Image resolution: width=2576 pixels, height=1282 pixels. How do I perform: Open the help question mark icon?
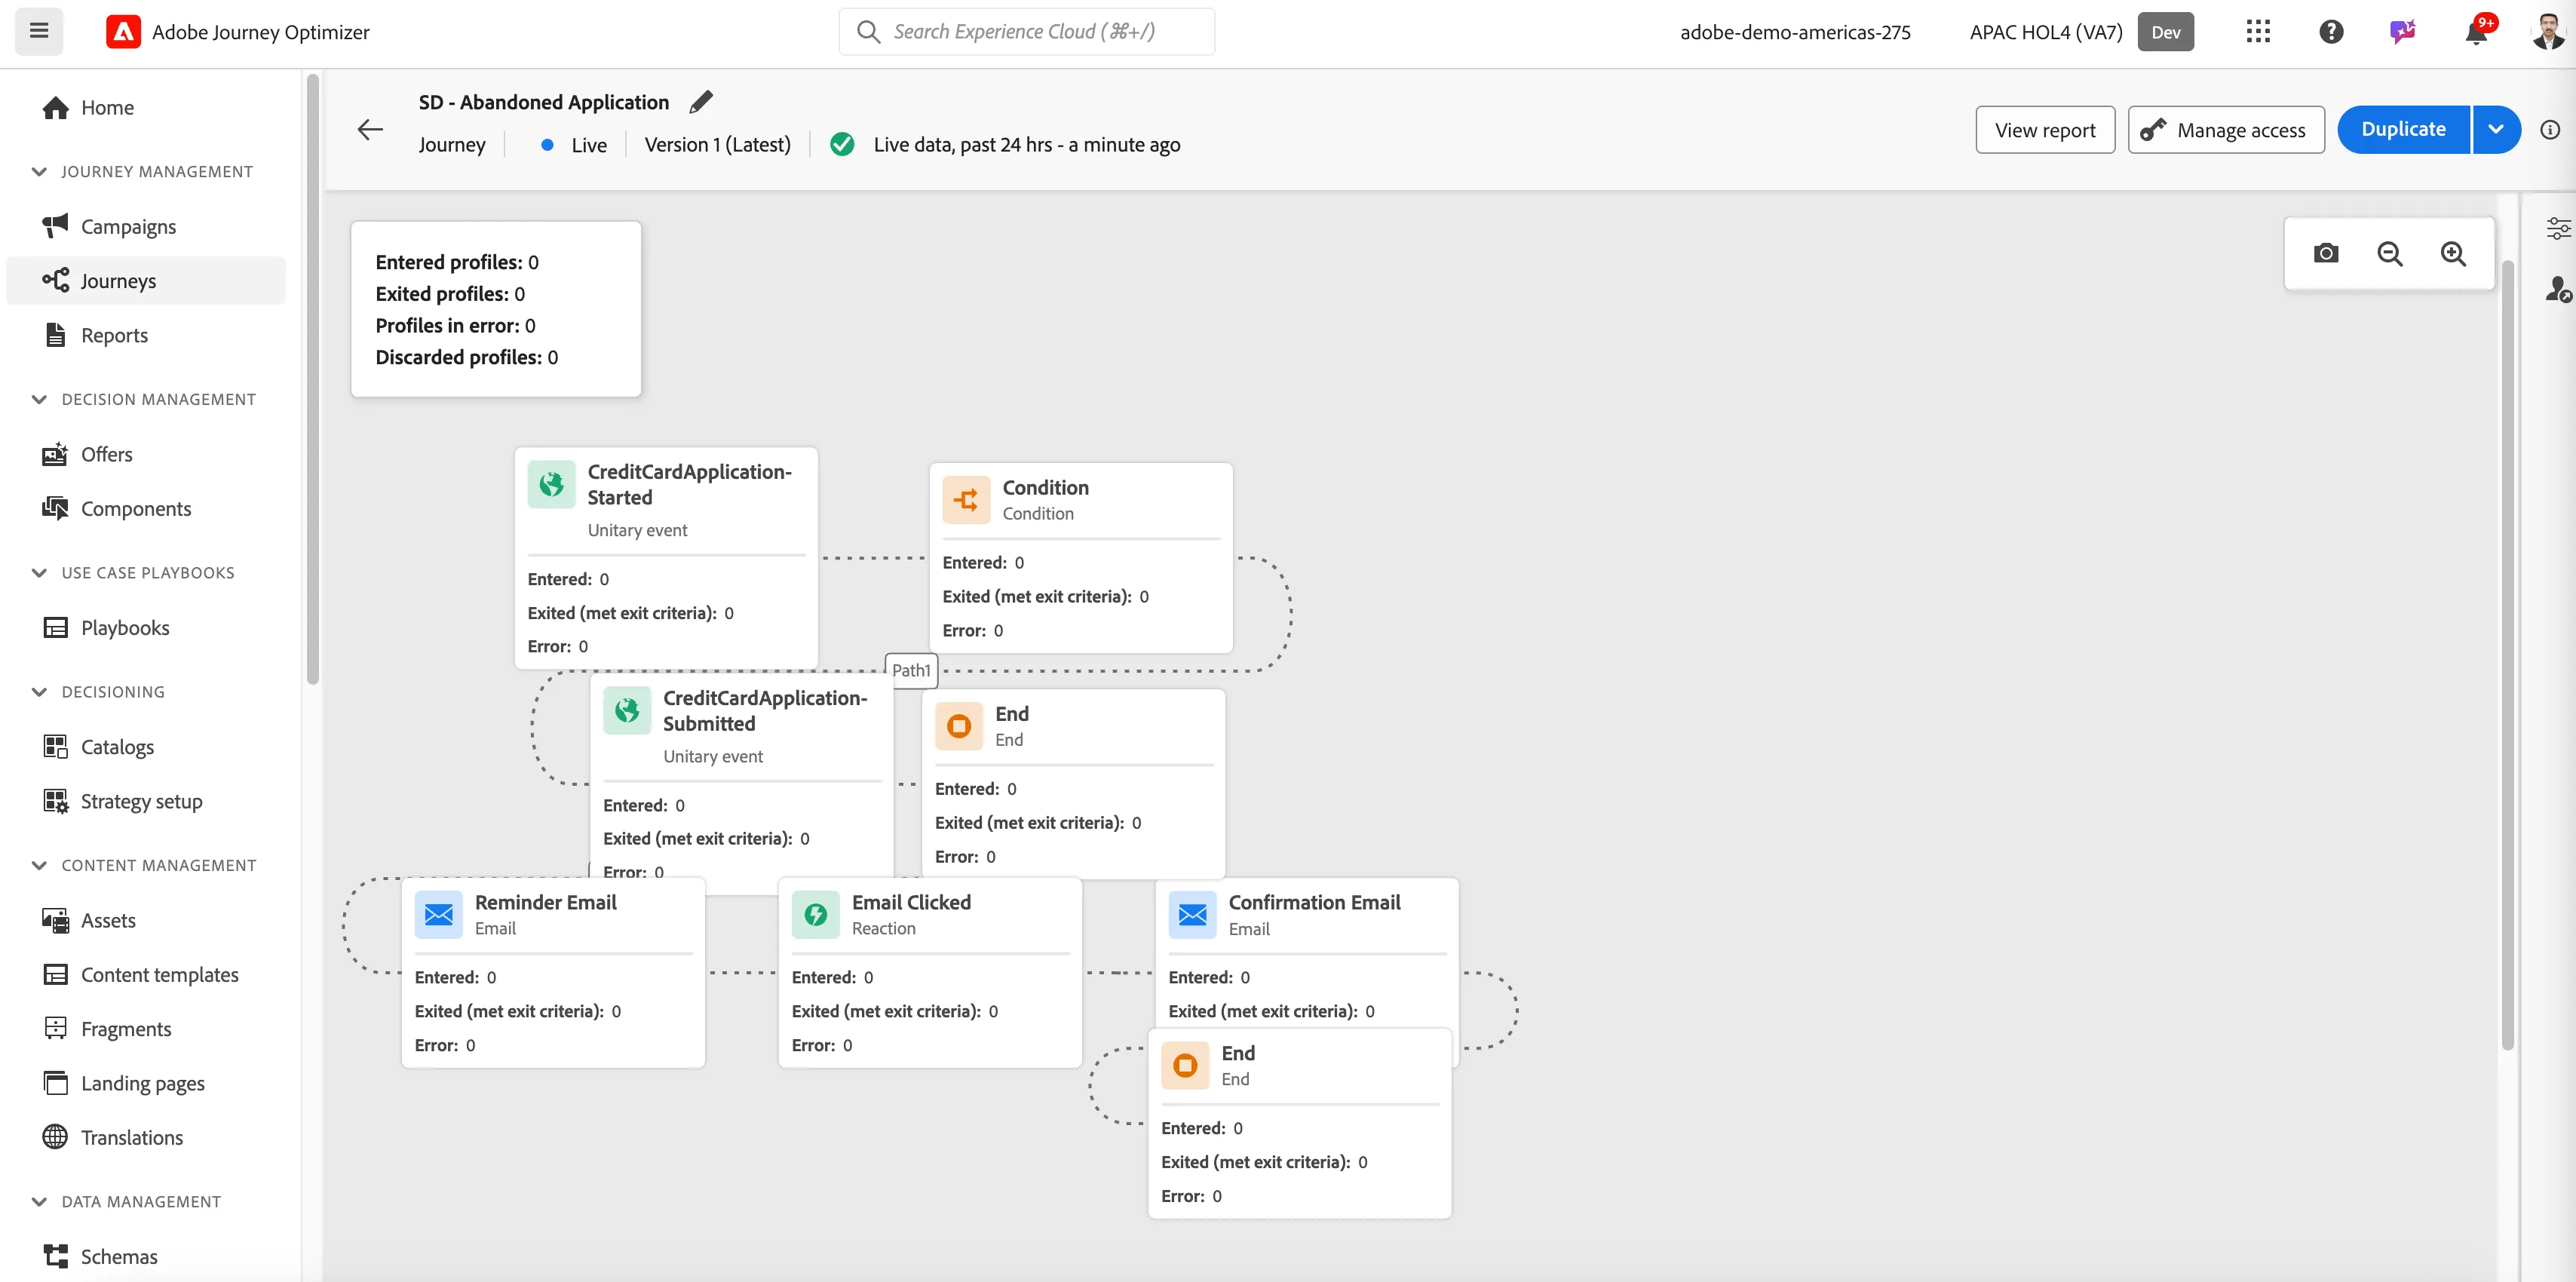(2331, 32)
